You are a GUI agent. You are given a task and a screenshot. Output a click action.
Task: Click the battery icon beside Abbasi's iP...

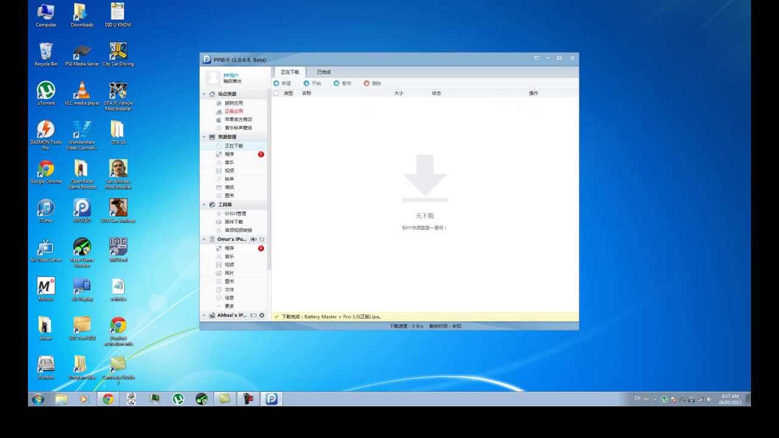[x=253, y=316]
